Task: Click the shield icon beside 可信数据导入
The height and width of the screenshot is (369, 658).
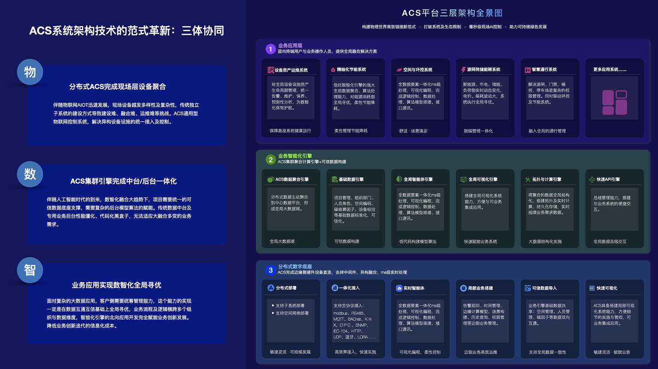Action: (528, 288)
